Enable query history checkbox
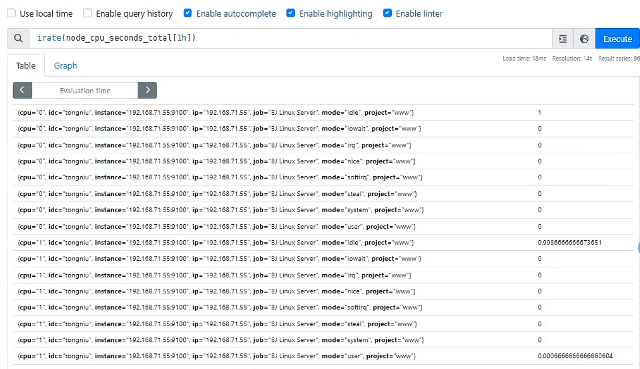640x369 pixels. click(x=88, y=14)
